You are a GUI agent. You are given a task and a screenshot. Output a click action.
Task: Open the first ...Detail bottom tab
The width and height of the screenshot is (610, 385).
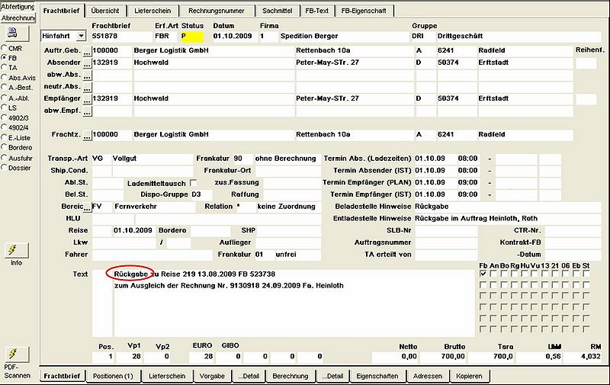coord(249,376)
